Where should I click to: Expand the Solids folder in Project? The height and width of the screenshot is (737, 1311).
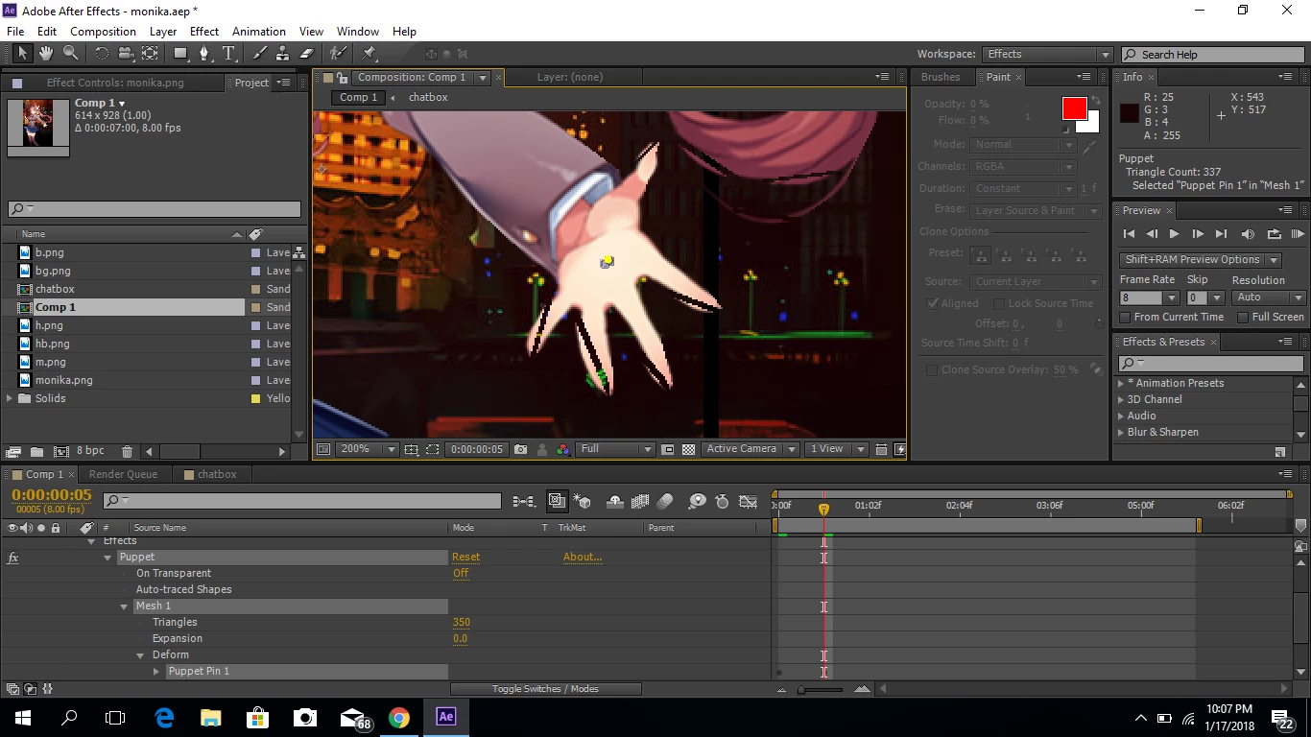tap(11, 398)
